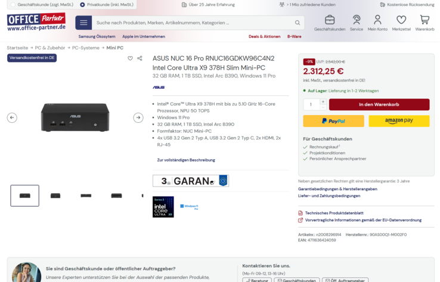Open Zur vollständigen Beschreibung link
Image resolution: width=440 pixels, height=282 pixels.
pos(186,160)
